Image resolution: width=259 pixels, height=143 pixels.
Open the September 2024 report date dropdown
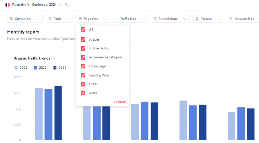coord(47,5)
